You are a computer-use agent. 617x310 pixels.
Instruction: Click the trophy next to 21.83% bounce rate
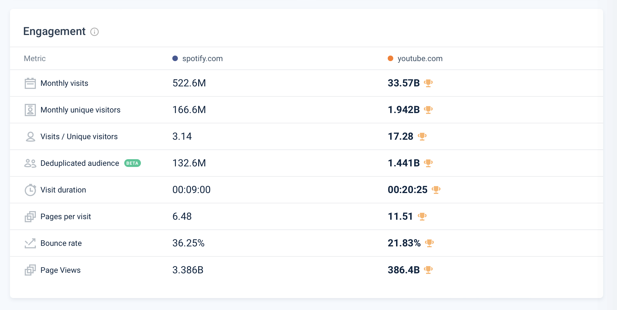click(x=429, y=243)
